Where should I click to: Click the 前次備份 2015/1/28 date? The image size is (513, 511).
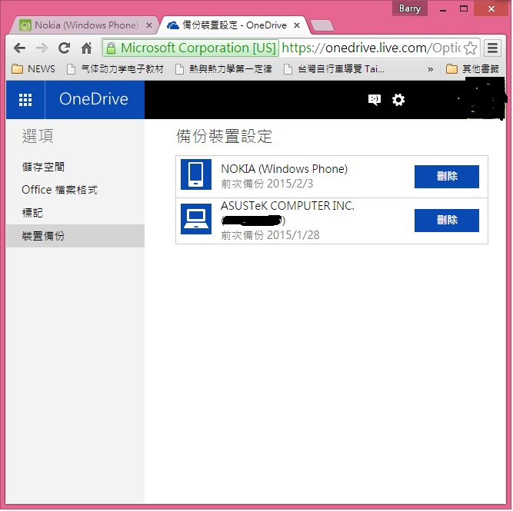point(270,235)
